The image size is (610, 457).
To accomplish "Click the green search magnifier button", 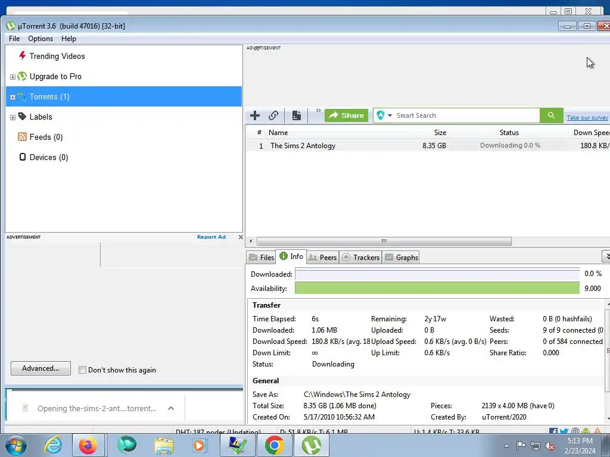I will 551,115.
